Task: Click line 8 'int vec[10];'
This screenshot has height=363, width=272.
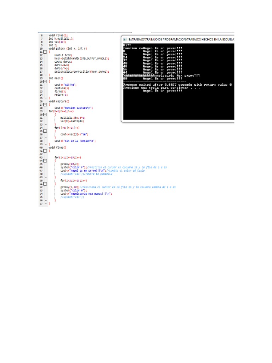Action: [57, 42]
